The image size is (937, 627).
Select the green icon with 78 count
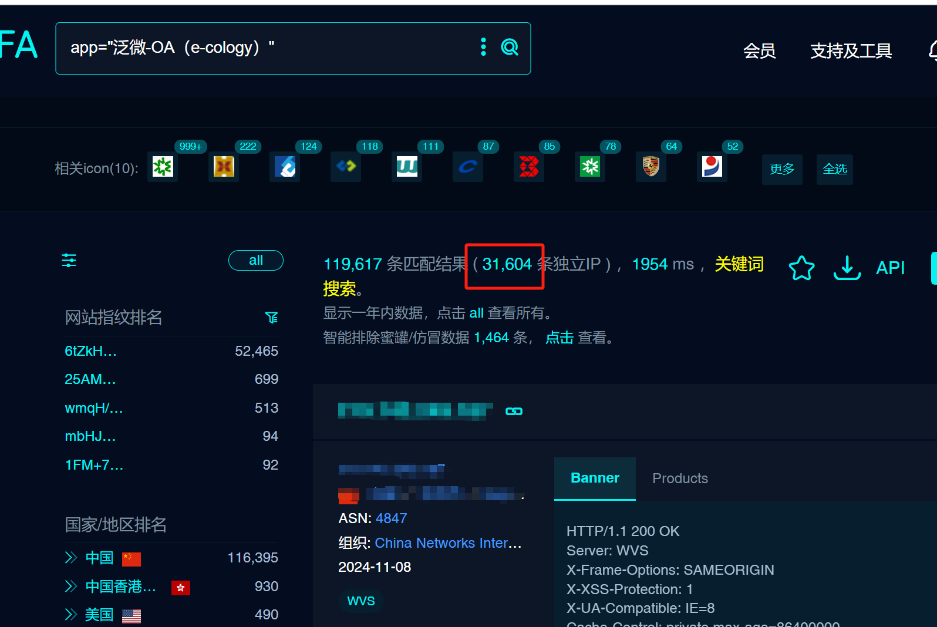(x=590, y=167)
